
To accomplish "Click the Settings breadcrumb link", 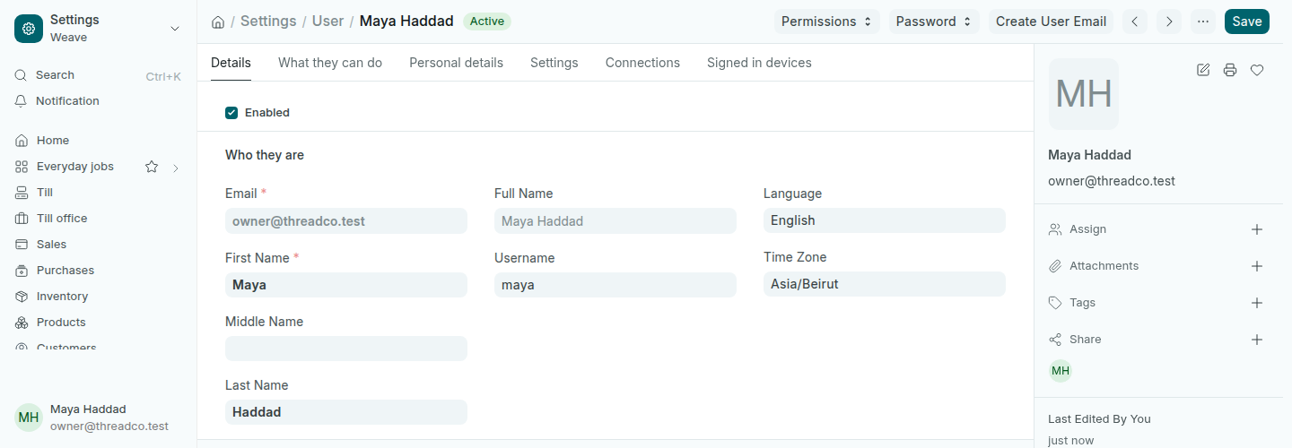I will (x=268, y=22).
